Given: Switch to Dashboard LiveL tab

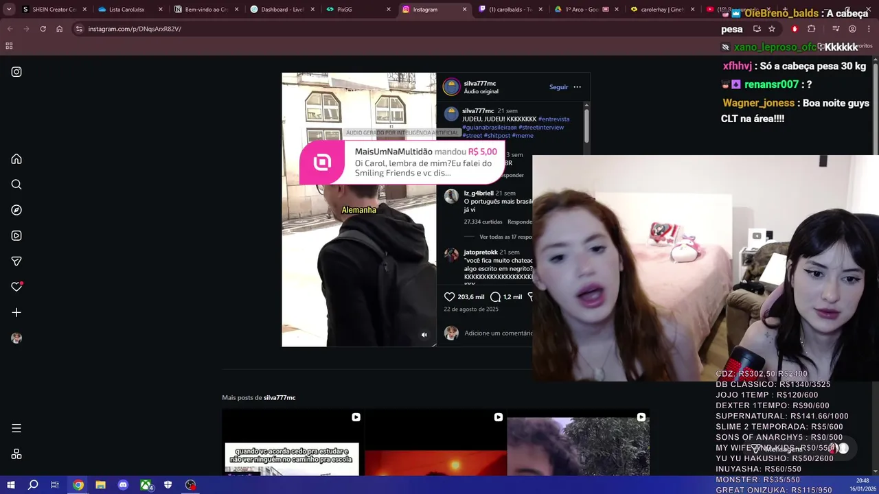Looking at the screenshot, I should 282,10.
